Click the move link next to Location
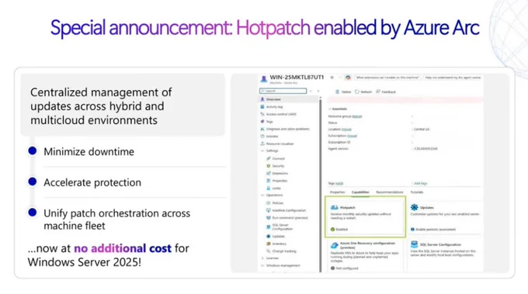528x294 pixels. pos(346,130)
